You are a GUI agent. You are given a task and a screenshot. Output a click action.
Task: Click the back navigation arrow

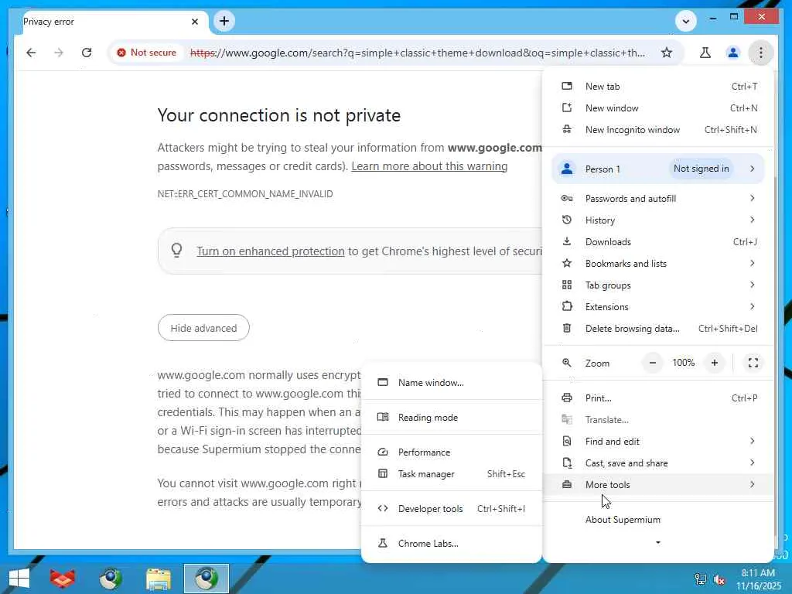[x=31, y=53]
